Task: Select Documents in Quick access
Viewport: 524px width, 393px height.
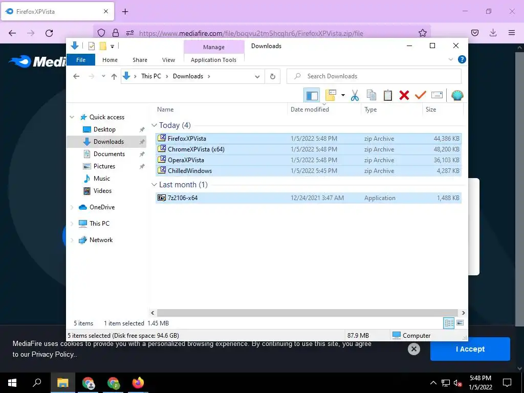Action: 109,154
